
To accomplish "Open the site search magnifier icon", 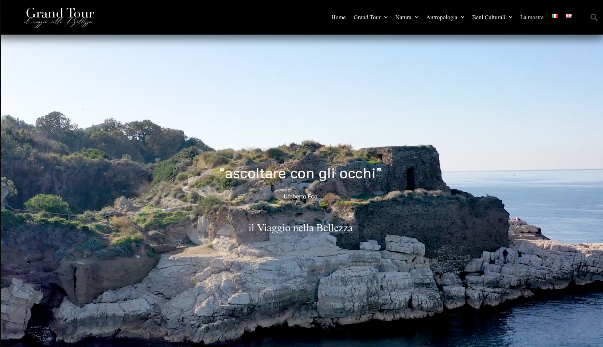I will [594, 17].
